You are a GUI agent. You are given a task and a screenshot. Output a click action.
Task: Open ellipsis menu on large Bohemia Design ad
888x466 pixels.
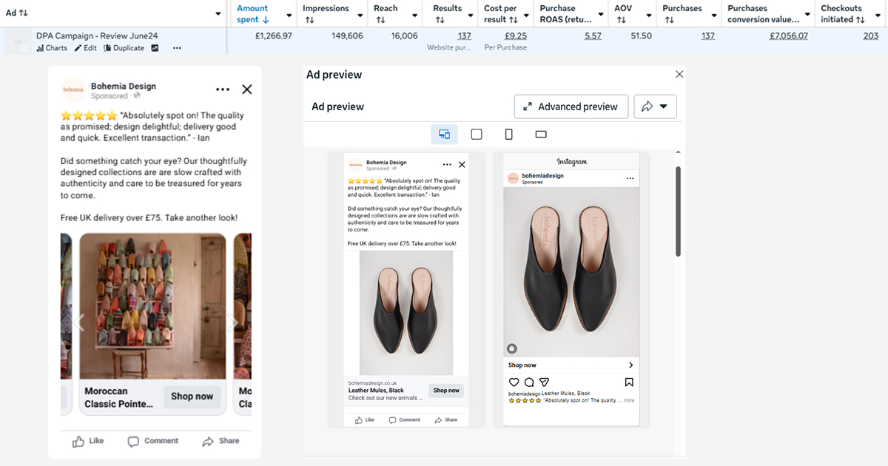click(223, 90)
